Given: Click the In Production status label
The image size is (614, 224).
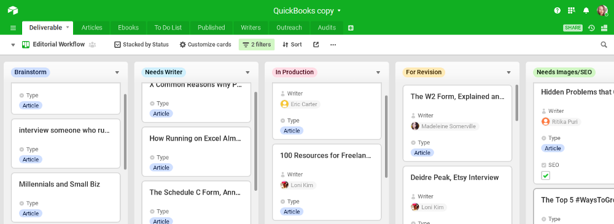Looking at the screenshot, I should coord(295,72).
